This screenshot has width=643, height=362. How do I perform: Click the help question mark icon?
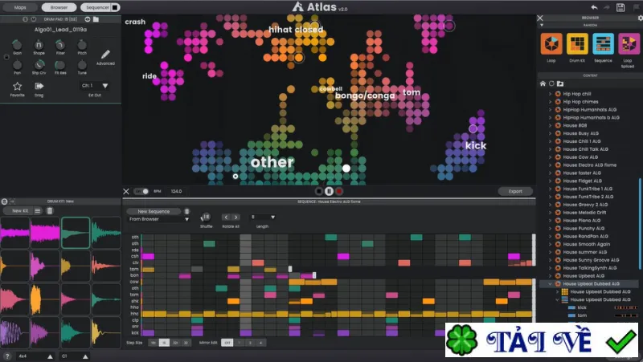[x=7, y=356]
